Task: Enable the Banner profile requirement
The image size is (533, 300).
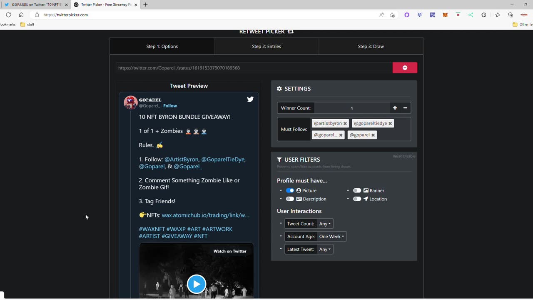Action: tap(357, 190)
